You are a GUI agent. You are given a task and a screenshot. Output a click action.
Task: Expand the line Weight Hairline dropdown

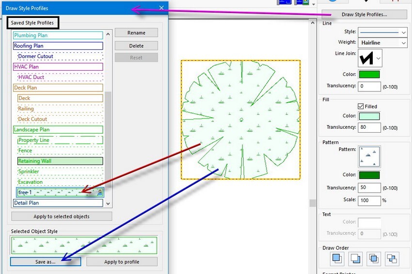coord(382,43)
